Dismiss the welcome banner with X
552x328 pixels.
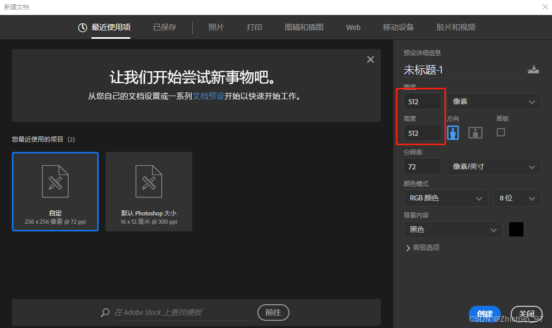(x=371, y=59)
